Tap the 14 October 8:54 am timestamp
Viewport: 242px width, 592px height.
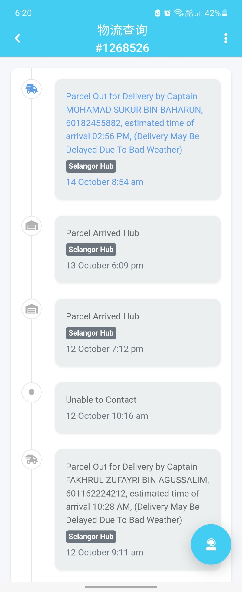tap(105, 182)
